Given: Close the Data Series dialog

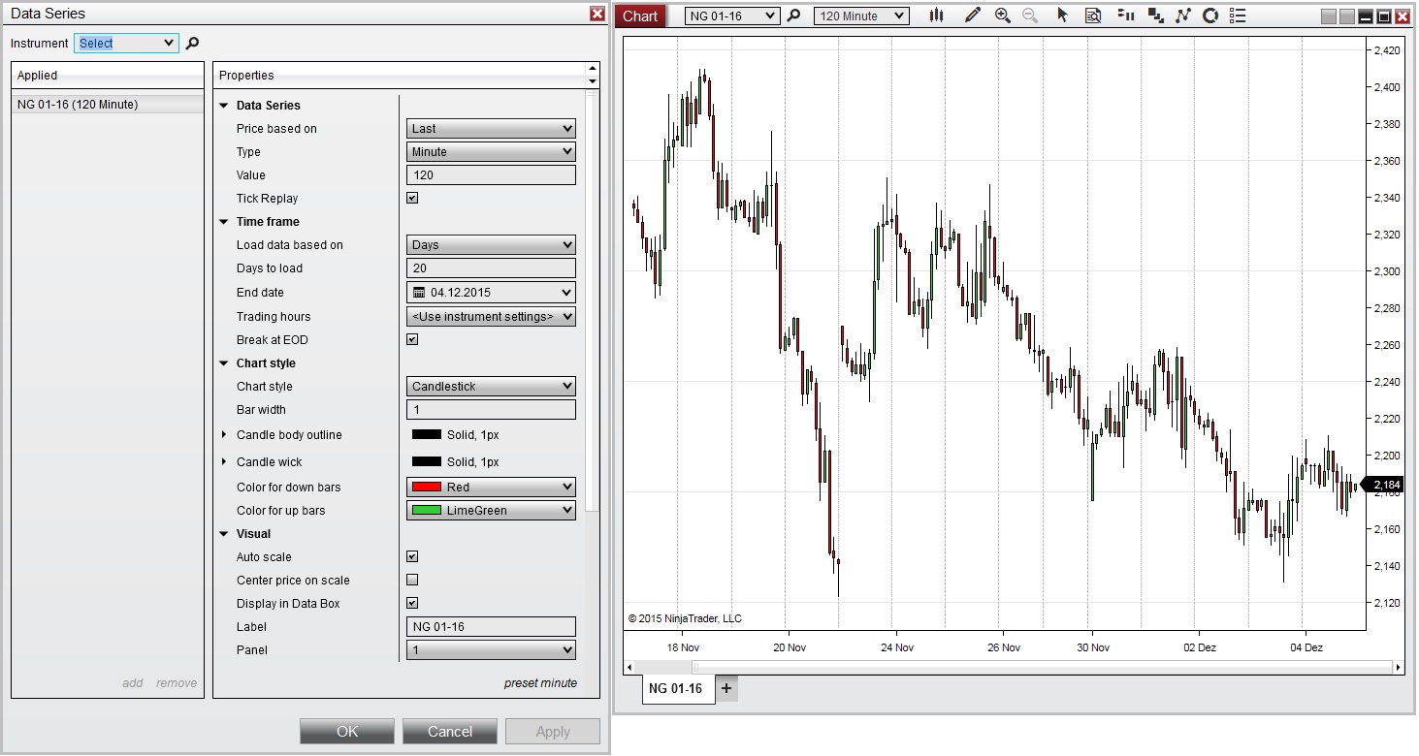Looking at the screenshot, I should coord(597,14).
